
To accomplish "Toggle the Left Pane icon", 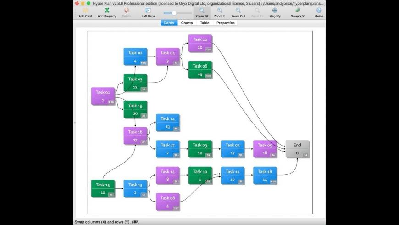I will tap(148, 11).
